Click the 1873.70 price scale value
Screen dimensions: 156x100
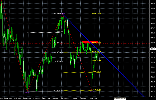(153, 28)
